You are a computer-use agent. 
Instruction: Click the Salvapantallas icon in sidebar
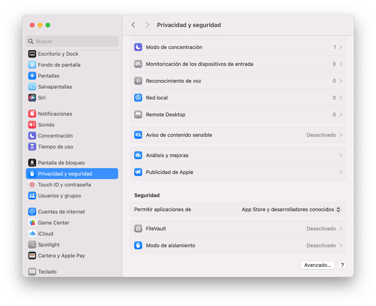pos(32,87)
